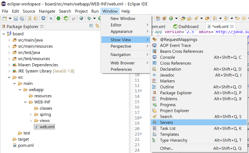Image resolution: width=249 pixels, height=153 pixels.
Task: Select Servers in Show View list
Action: [199, 122]
